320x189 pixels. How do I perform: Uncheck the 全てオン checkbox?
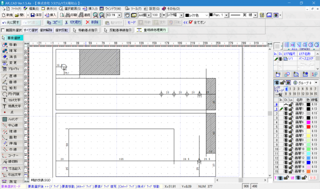(x=190, y=22)
